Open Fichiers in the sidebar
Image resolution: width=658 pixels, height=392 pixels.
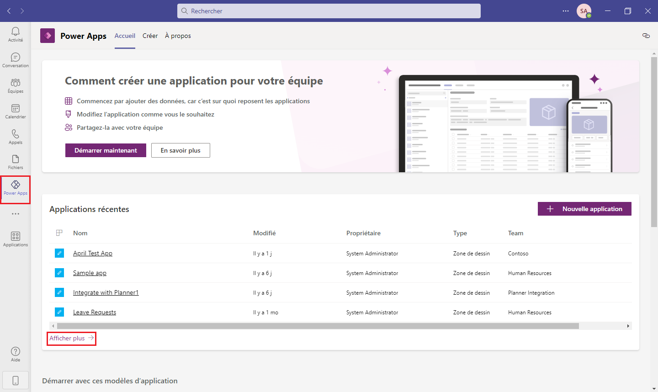click(x=16, y=162)
